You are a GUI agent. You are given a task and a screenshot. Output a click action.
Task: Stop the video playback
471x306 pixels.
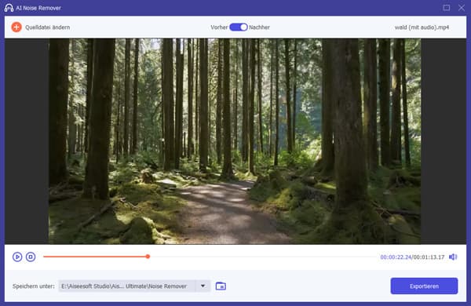[x=31, y=257]
